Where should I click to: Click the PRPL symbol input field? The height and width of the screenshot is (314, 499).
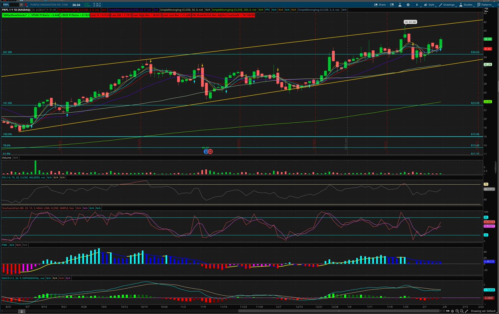click(10, 5)
